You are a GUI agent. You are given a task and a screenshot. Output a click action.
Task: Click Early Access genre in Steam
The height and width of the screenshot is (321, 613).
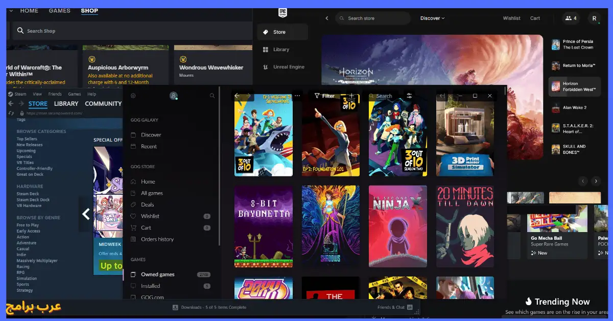point(28,231)
